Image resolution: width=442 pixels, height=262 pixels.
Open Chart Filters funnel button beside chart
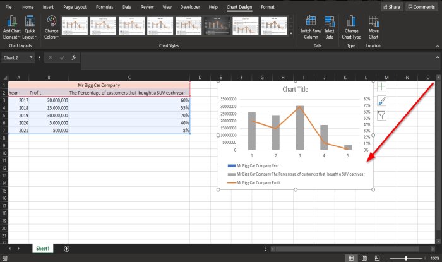tap(381, 115)
